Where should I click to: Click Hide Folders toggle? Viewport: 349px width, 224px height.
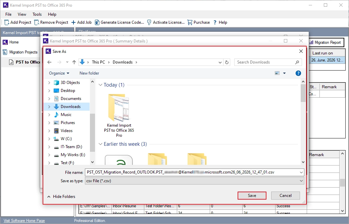click(x=61, y=197)
